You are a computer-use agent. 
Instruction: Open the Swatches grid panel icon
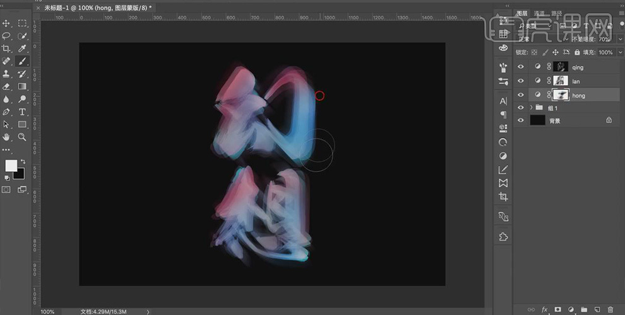pyautogui.click(x=503, y=34)
